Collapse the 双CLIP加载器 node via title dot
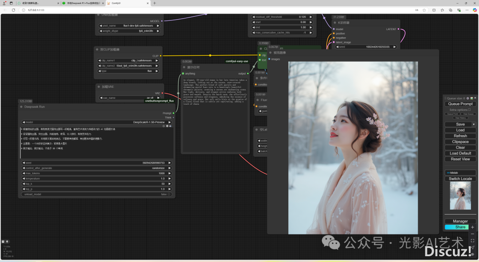The width and height of the screenshot is (479, 262). pos(97,50)
